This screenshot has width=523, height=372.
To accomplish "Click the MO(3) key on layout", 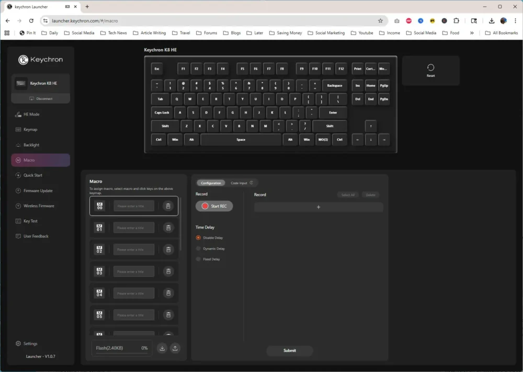I will [323, 140].
